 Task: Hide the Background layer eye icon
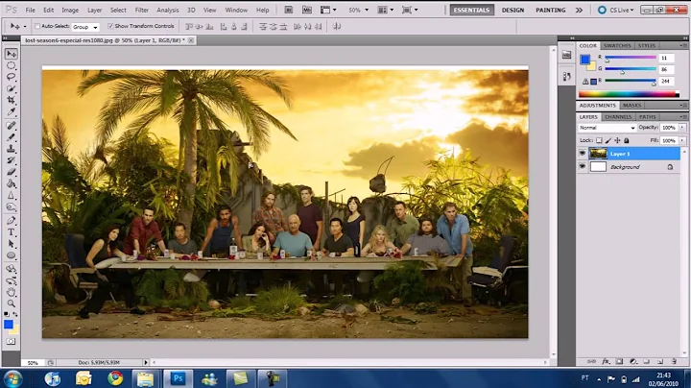pyautogui.click(x=583, y=167)
